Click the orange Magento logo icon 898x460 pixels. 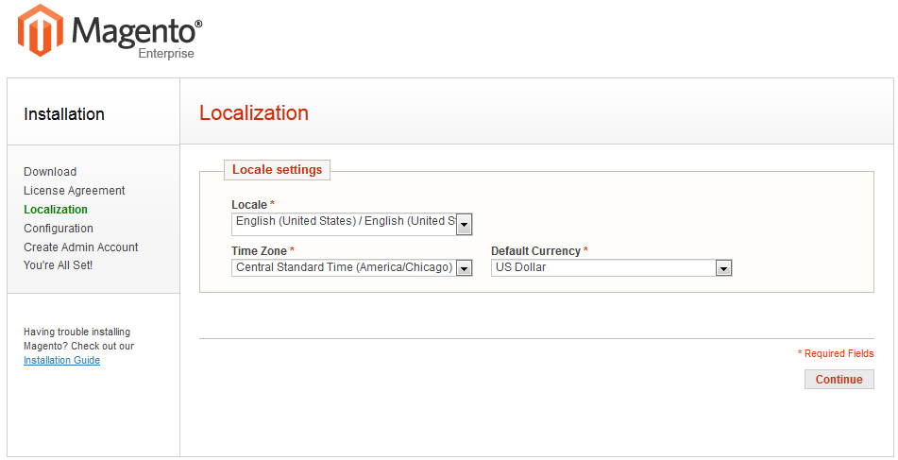tap(41, 30)
